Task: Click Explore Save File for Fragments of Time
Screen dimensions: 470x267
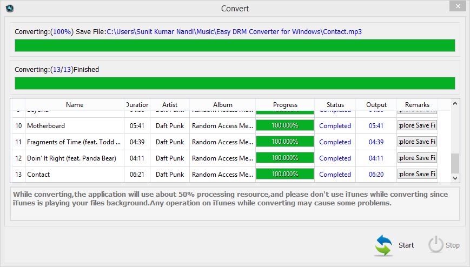Action: pyautogui.click(x=417, y=142)
